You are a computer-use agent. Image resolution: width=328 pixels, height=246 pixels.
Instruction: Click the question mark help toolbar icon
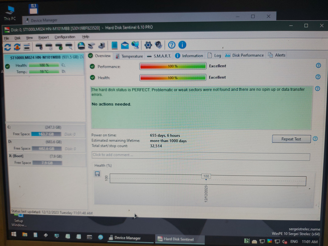pyautogui.click(x=172, y=45)
